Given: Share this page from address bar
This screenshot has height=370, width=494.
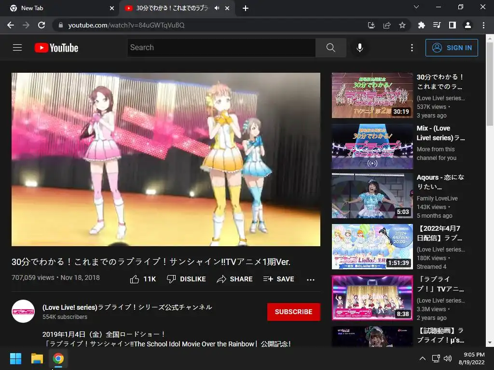Looking at the screenshot, I should pos(386,25).
